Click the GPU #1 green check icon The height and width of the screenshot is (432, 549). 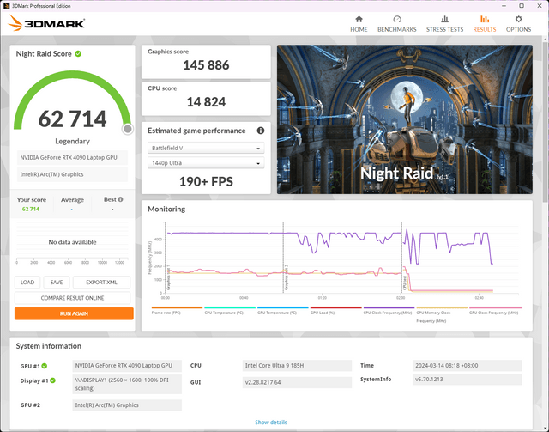coord(45,366)
